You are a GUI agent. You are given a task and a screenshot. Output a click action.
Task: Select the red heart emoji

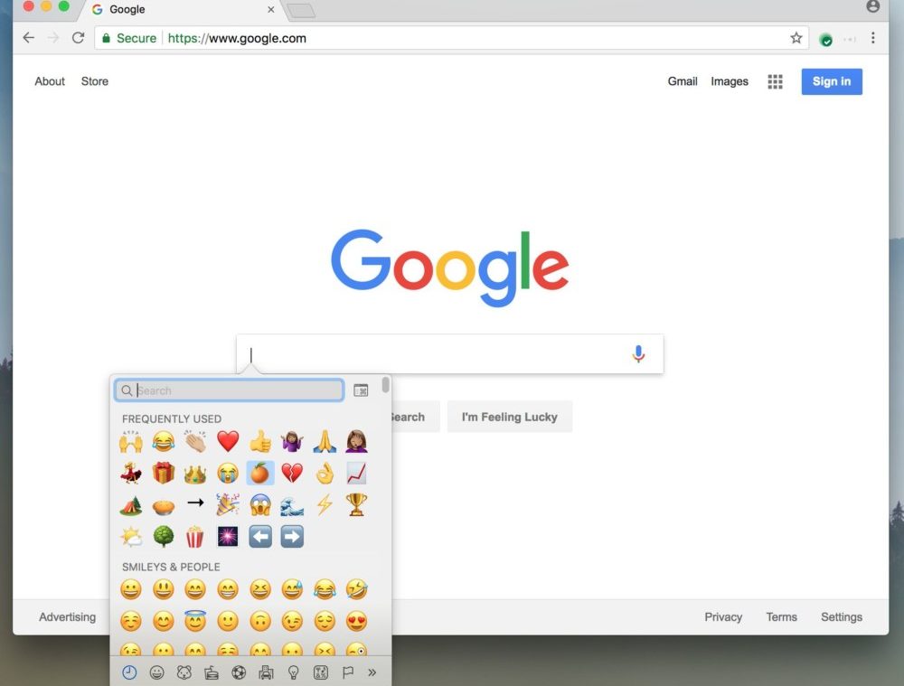pyautogui.click(x=228, y=441)
